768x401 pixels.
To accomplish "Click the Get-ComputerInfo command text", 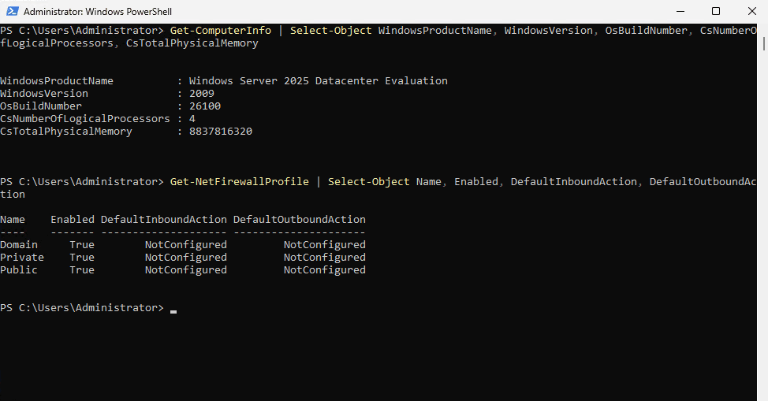I will 221,31.
